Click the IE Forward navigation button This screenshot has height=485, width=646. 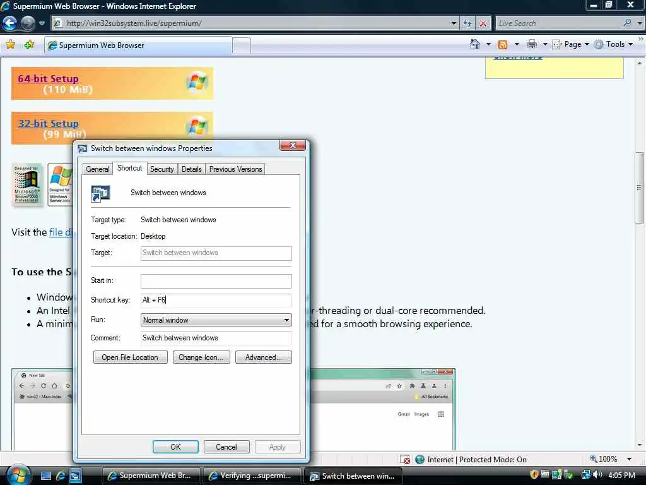[28, 23]
